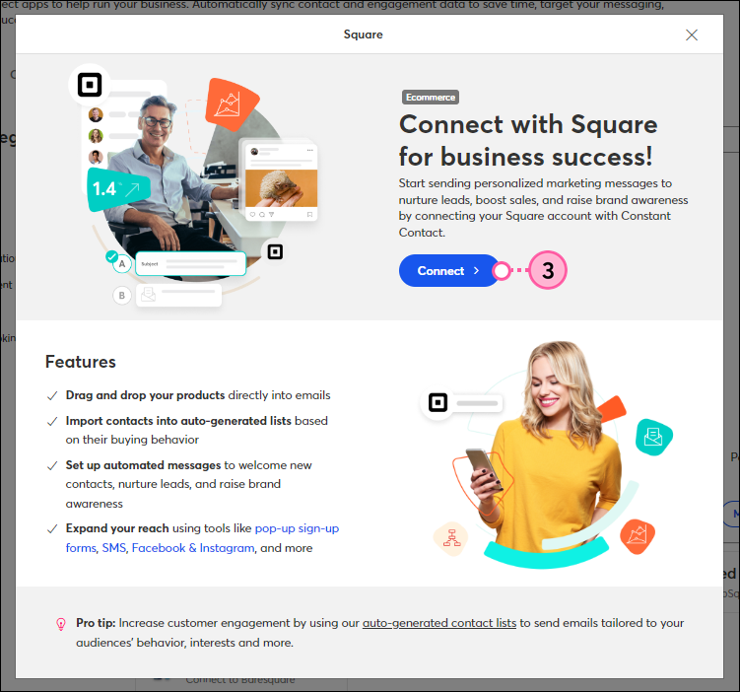Close the Square dialog with the X
Image resolution: width=740 pixels, height=692 pixels.
point(692,35)
